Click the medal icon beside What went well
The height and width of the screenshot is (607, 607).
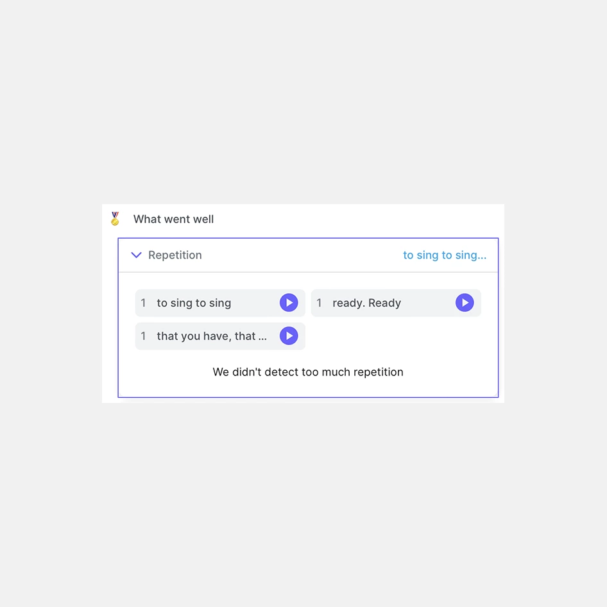coord(115,219)
